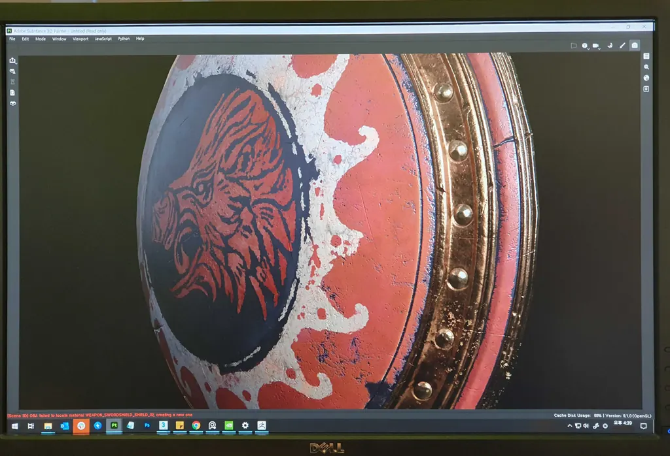670x456 pixels.
Task: Open the Photoshop Ps taskbar icon
Action: pyautogui.click(x=147, y=425)
